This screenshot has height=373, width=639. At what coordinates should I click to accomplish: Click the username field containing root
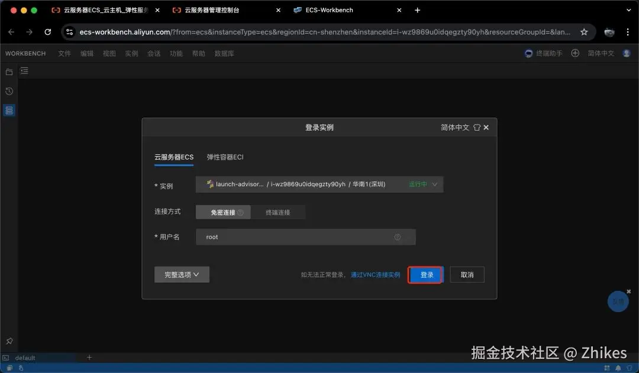[x=306, y=237]
